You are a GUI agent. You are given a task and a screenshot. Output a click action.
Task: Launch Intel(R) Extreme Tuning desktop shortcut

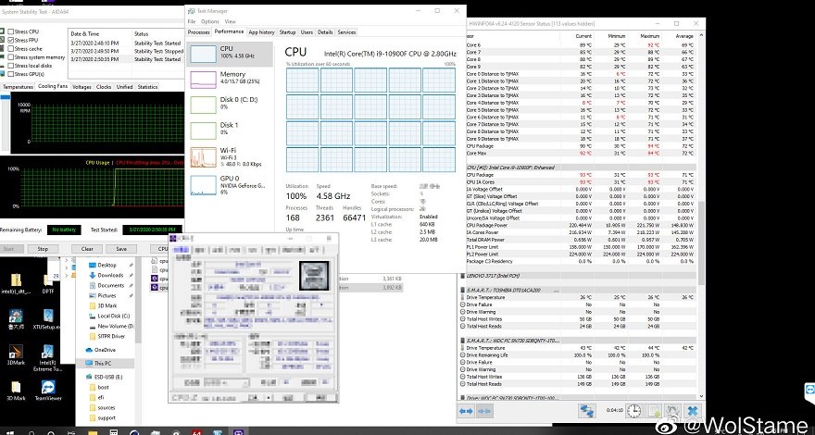click(x=48, y=358)
